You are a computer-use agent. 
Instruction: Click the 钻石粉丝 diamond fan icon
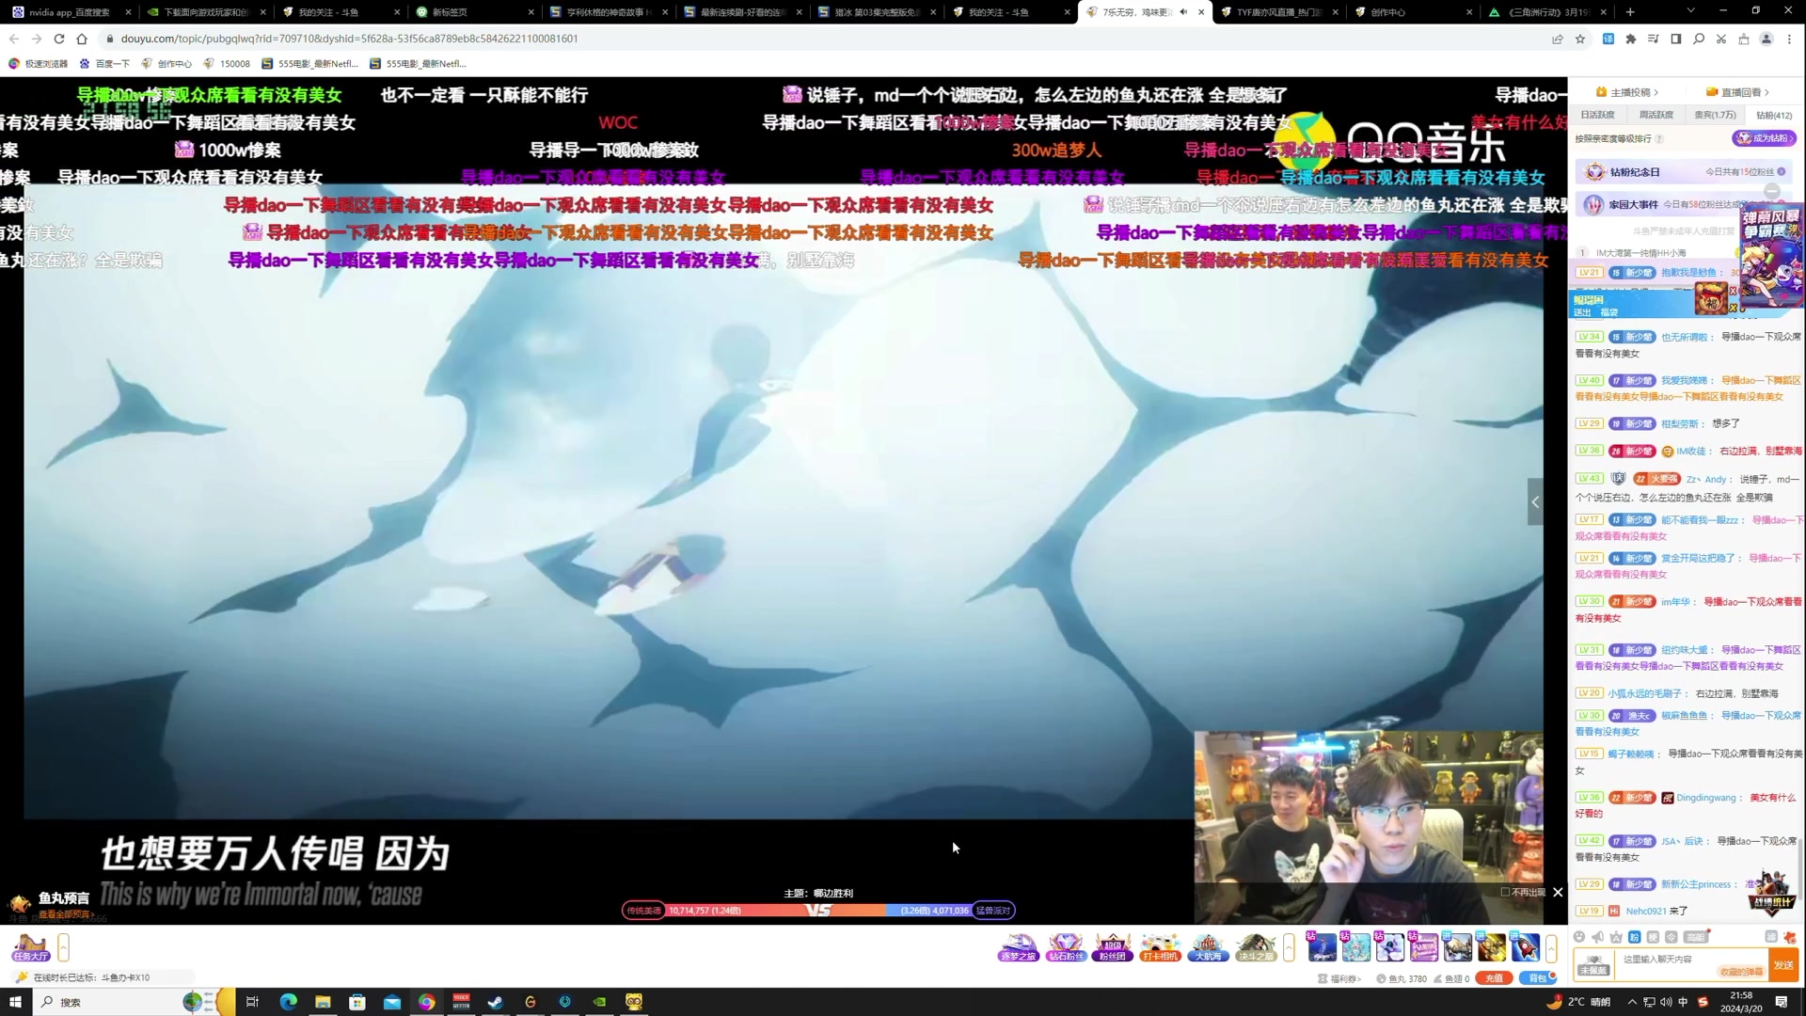(1065, 946)
